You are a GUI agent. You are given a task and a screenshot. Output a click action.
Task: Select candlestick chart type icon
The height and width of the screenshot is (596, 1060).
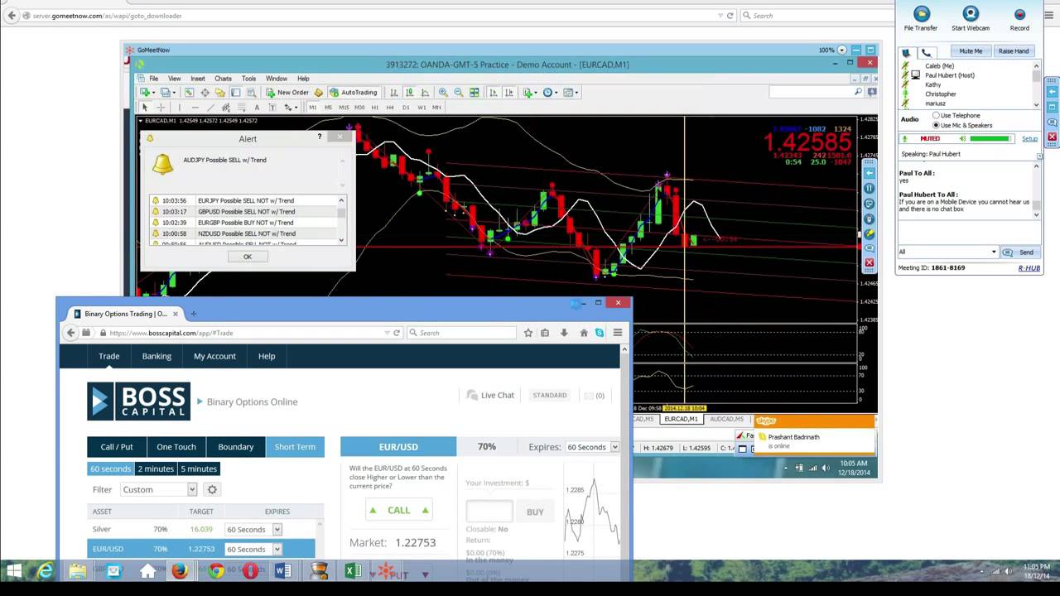pyautogui.click(x=410, y=93)
